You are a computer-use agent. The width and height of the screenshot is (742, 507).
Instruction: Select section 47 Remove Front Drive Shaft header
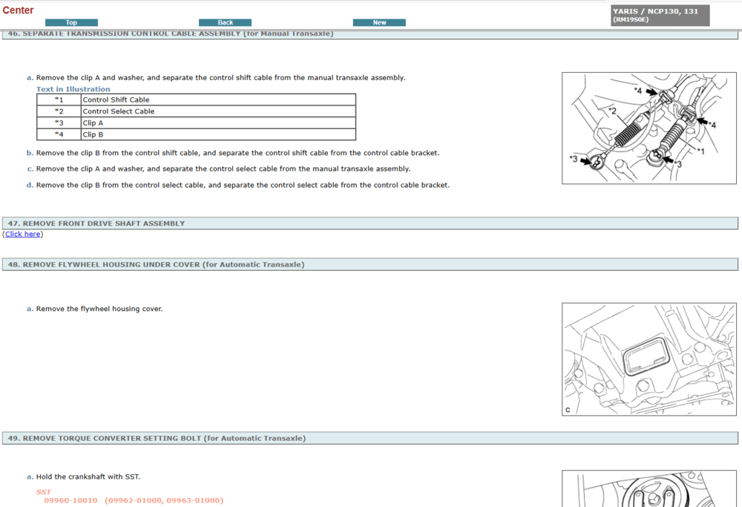96,223
